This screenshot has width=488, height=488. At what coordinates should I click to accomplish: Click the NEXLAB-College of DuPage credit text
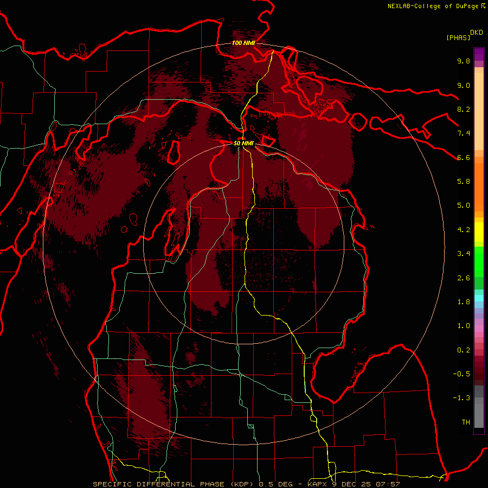pyautogui.click(x=433, y=6)
